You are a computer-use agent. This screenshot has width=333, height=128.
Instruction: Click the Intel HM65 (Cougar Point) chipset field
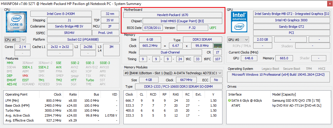(182, 21)
